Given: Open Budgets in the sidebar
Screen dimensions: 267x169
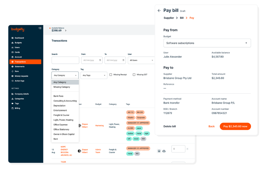Looking at the screenshot, I should point(18,43).
